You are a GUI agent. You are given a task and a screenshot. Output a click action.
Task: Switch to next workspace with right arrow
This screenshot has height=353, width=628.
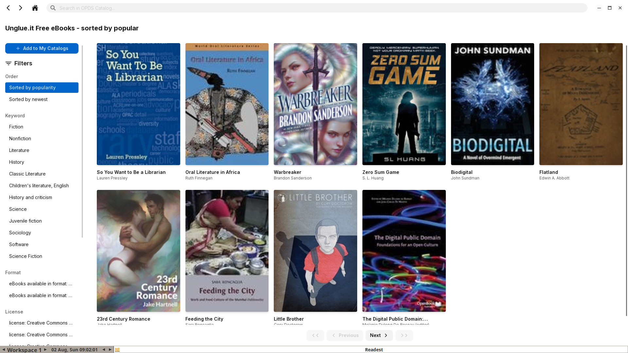(45, 350)
